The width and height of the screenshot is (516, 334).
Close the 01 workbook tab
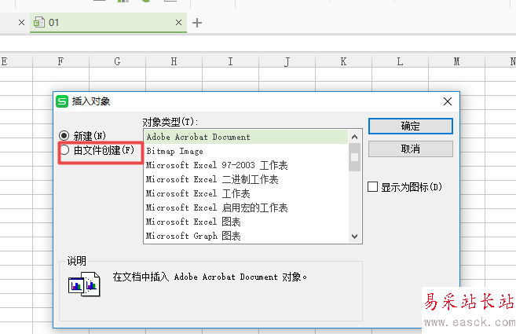pyautogui.click(x=179, y=23)
